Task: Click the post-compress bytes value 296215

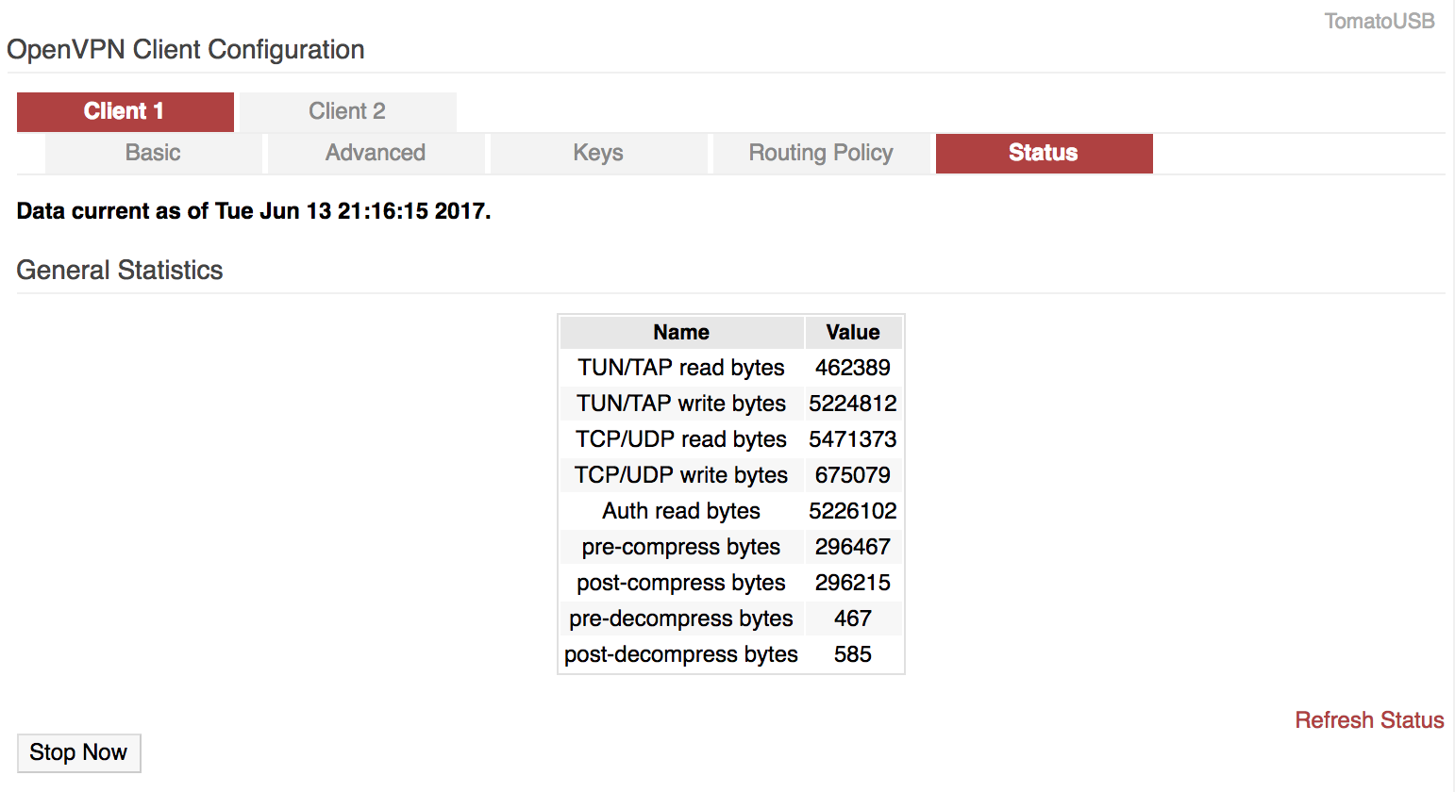Action: click(x=853, y=583)
